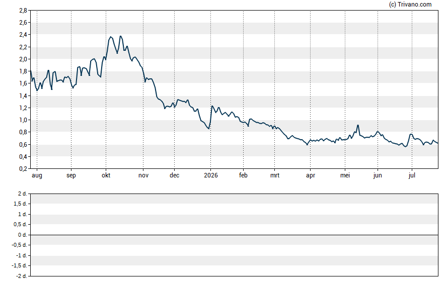Click the '-2 d.' lower axis label
Viewport: 447px width, 284px height.
[22, 276]
